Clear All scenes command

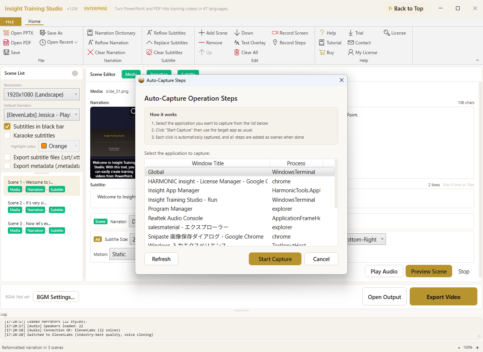pyautogui.click(x=246, y=53)
